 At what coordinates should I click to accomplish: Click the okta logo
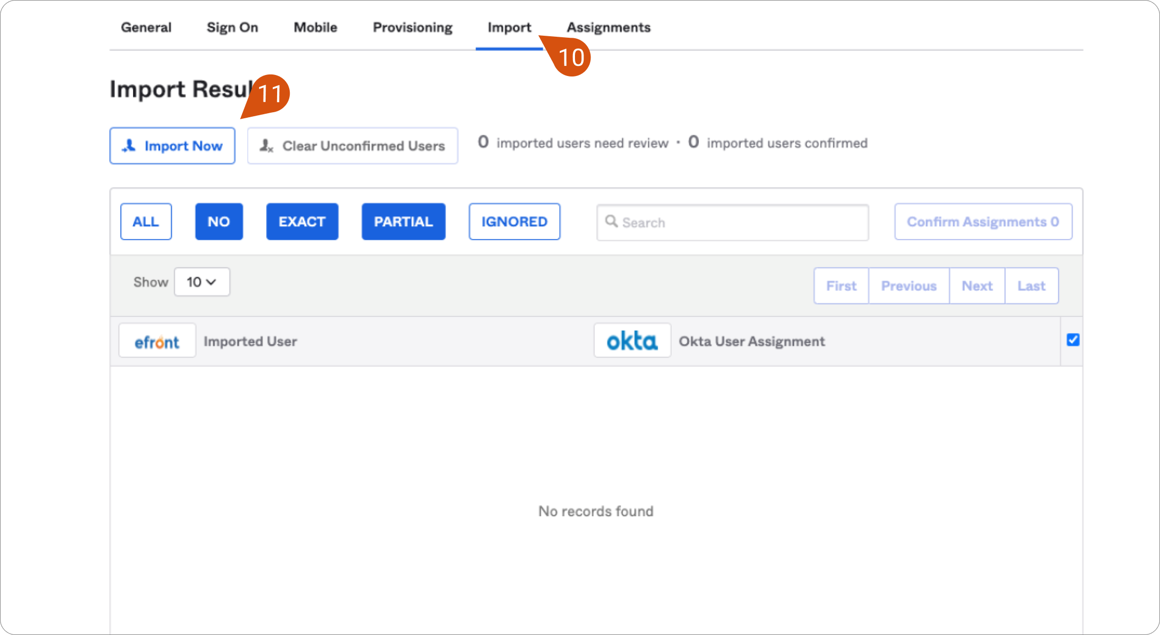632,341
